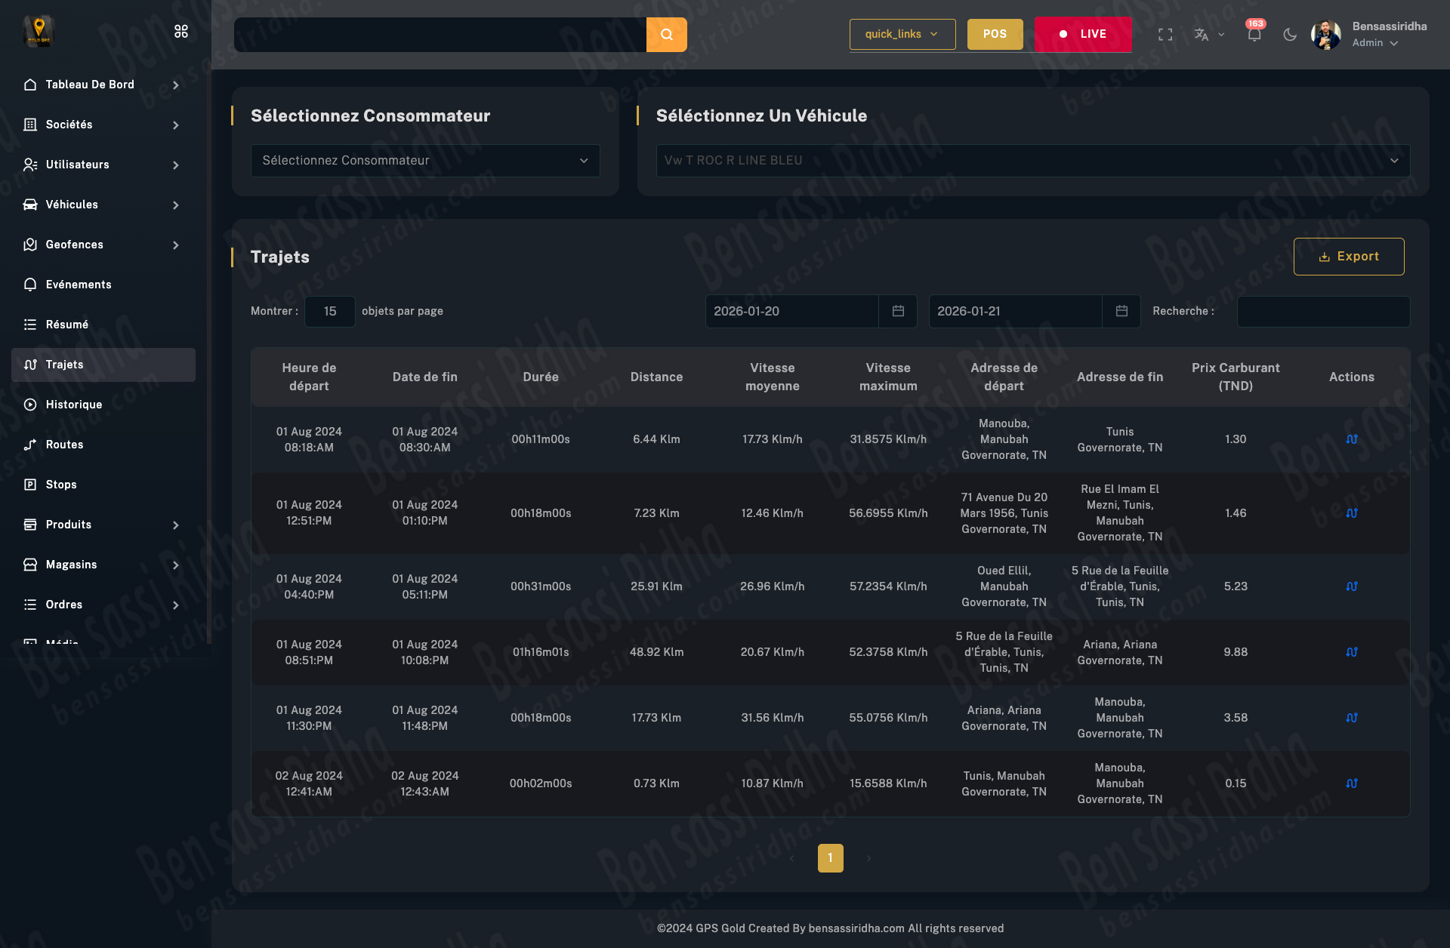Toggle dark mode moon icon
The height and width of the screenshot is (948, 1450).
(1290, 35)
